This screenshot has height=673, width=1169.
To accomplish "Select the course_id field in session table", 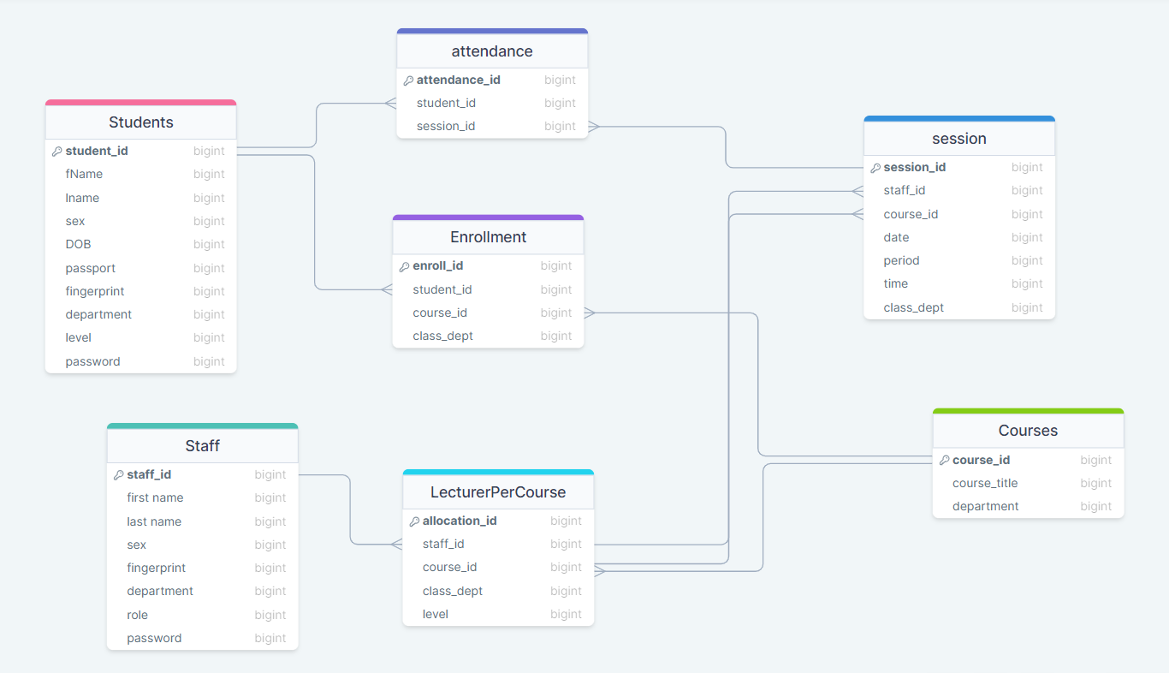I will pos(959,214).
